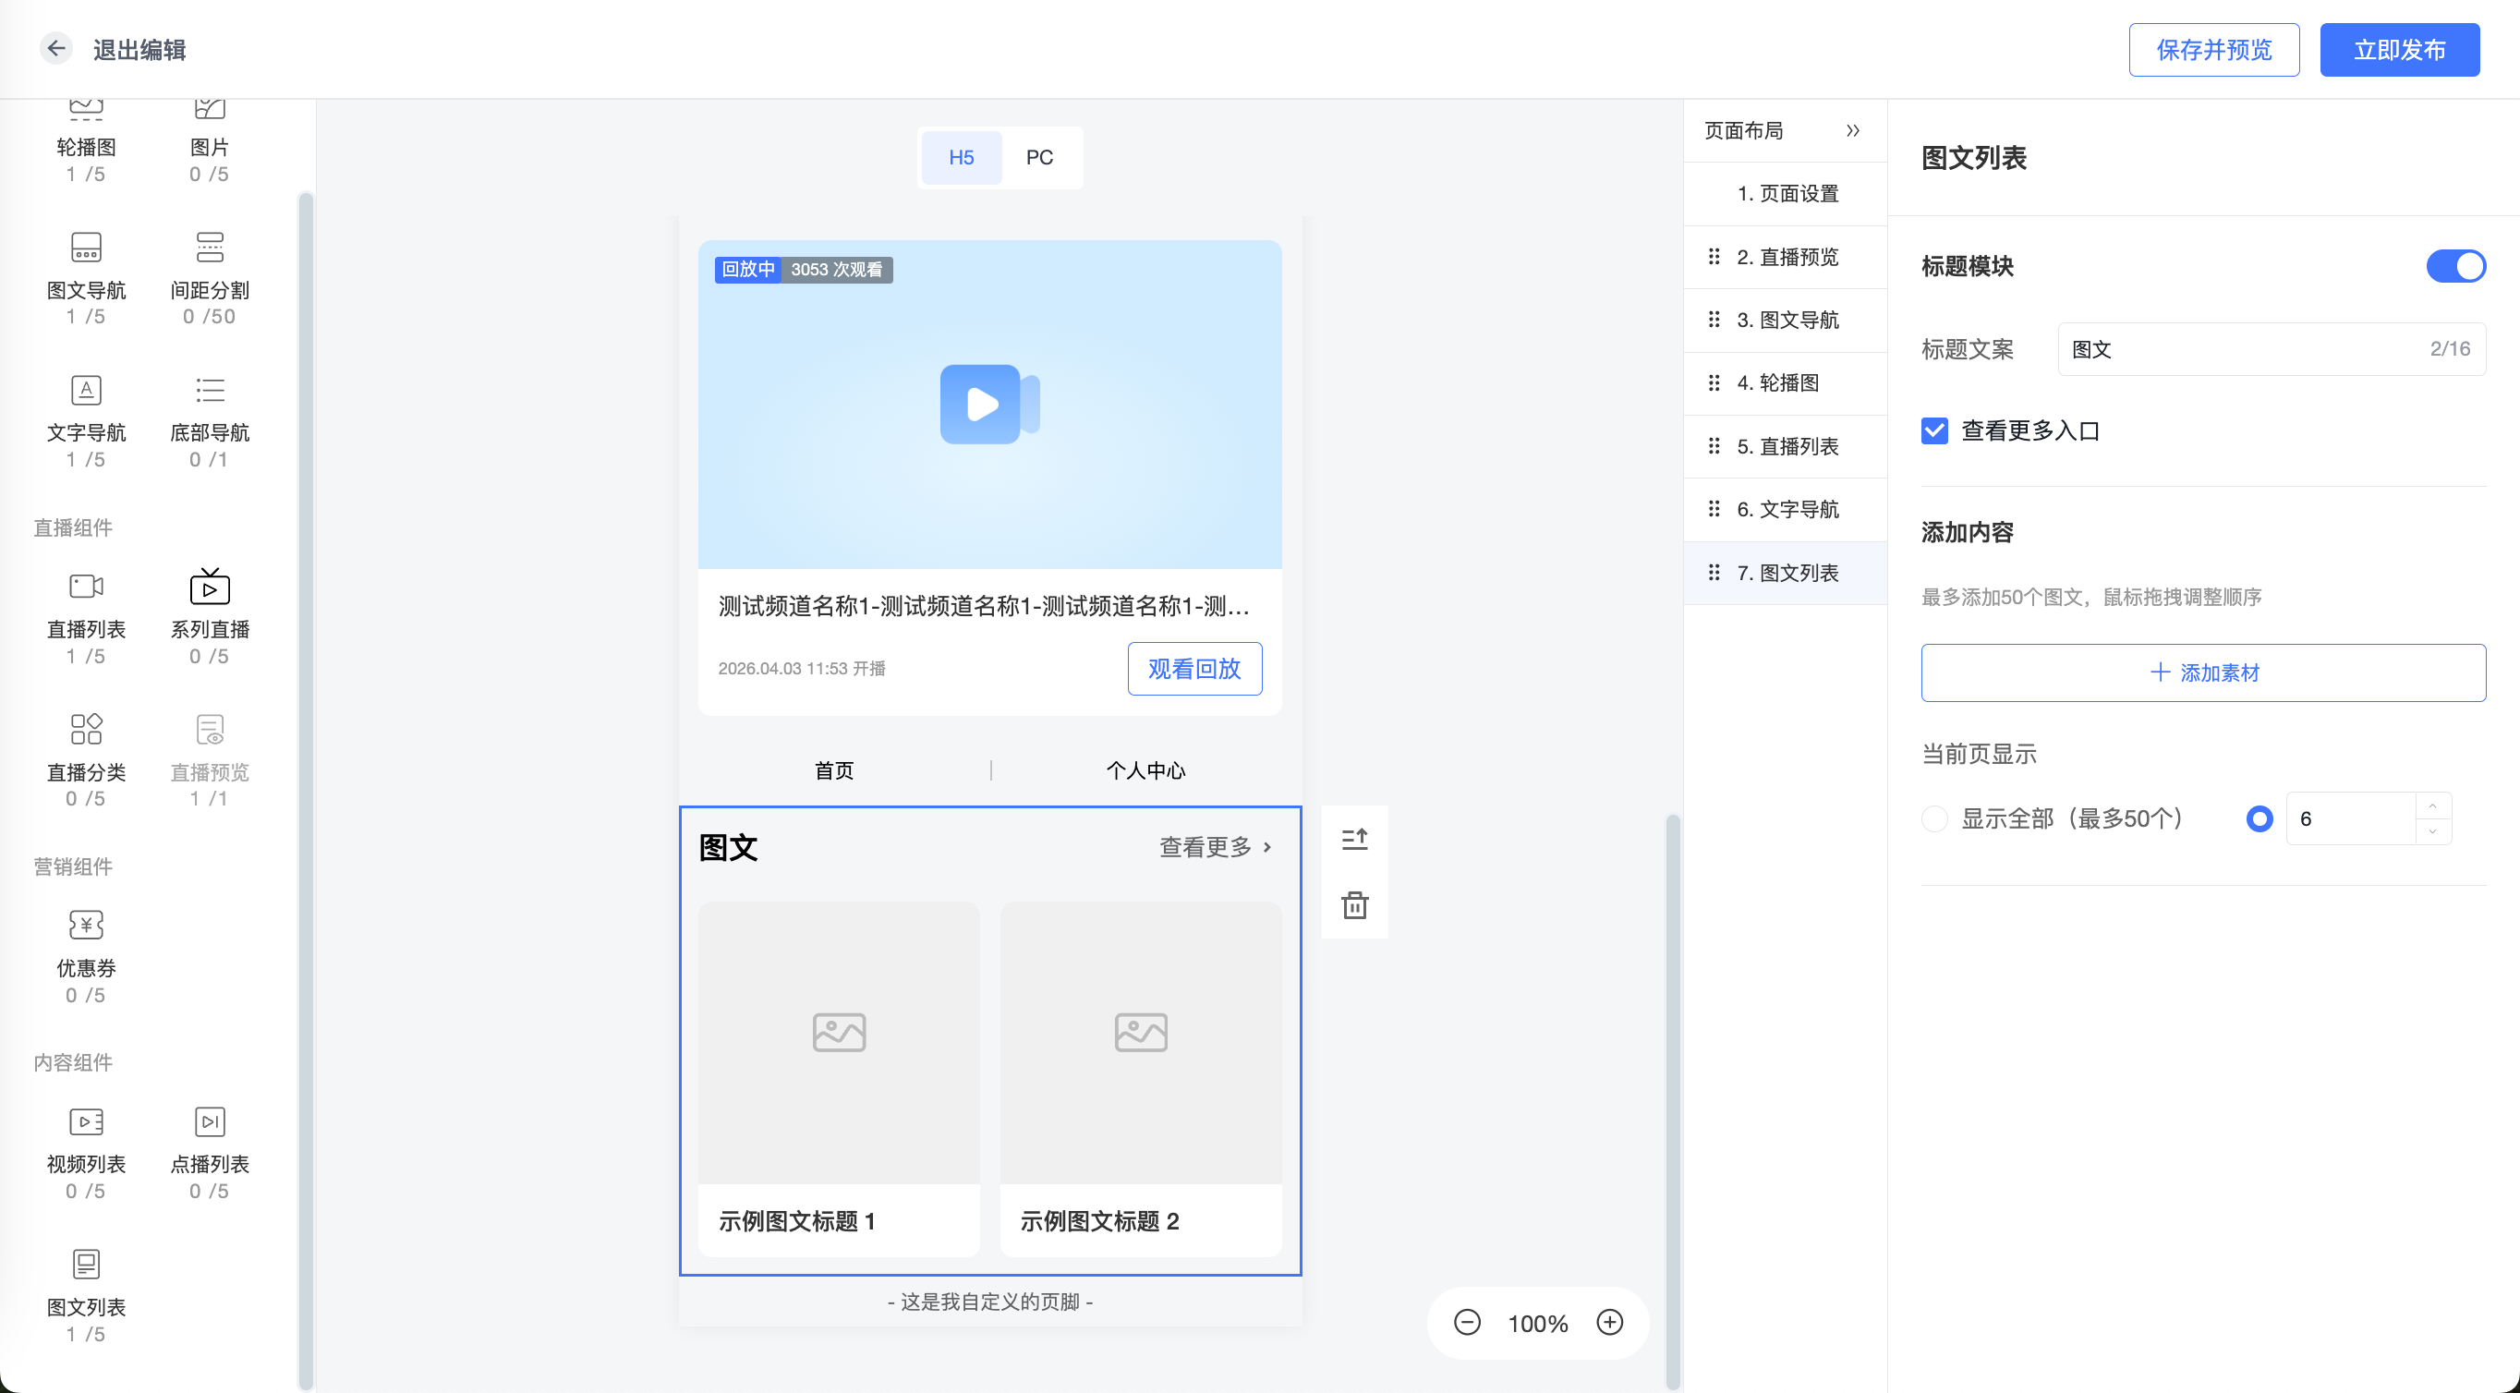
Task: Click drag handle for 4. 轮播图
Action: (x=1714, y=382)
